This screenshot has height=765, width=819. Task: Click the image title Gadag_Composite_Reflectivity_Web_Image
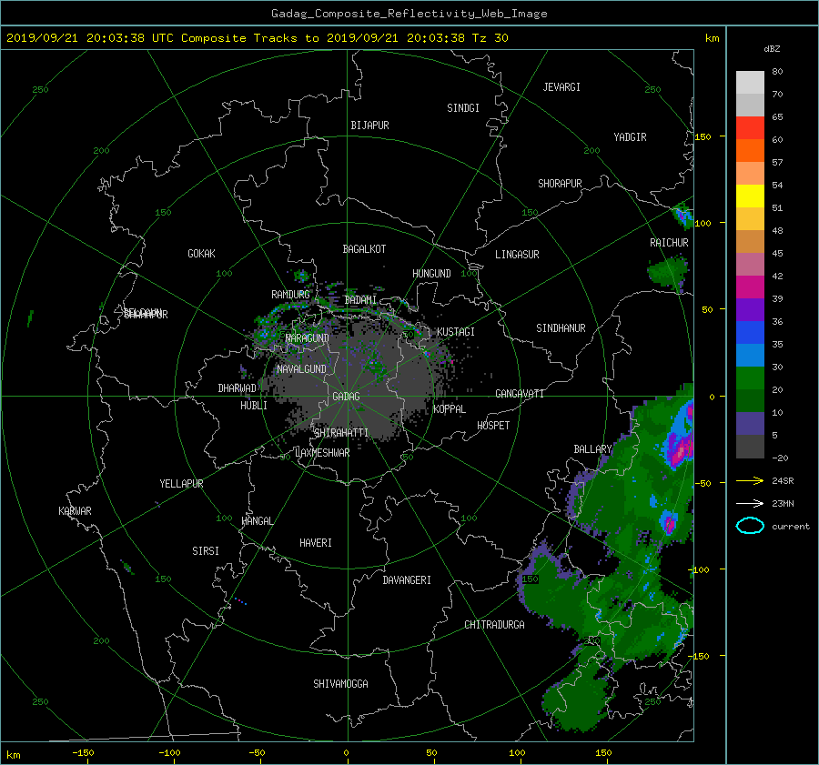[409, 14]
